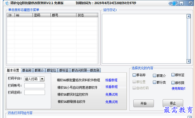This screenshot has width=195, height=118.
Task: Check the 群标签 checkbox
Action: (173, 75)
